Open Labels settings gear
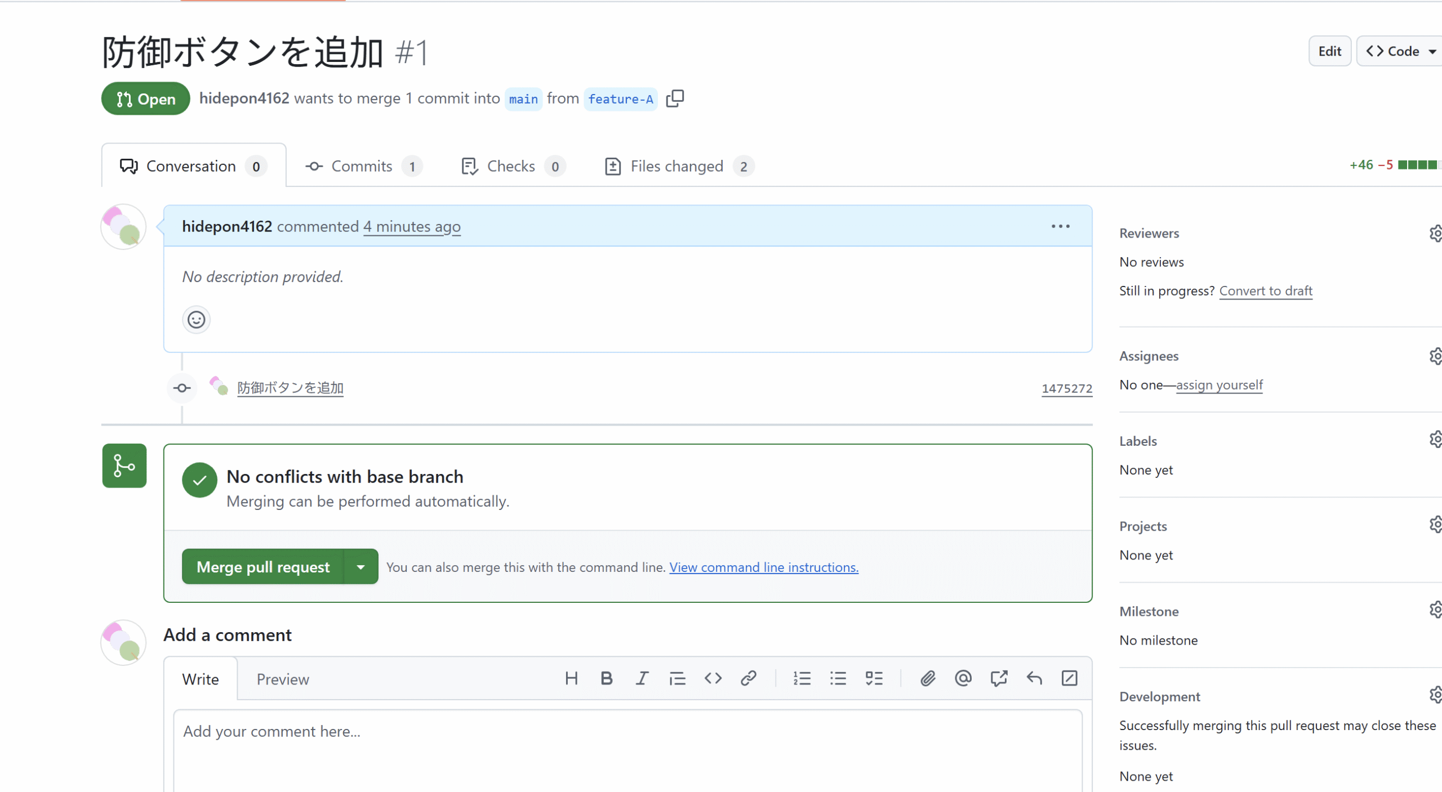The width and height of the screenshot is (1442, 792). coord(1436,439)
